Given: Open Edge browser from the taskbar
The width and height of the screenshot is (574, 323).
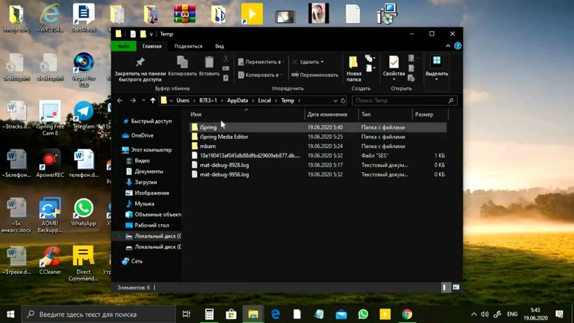Looking at the screenshot, I should tap(276, 314).
